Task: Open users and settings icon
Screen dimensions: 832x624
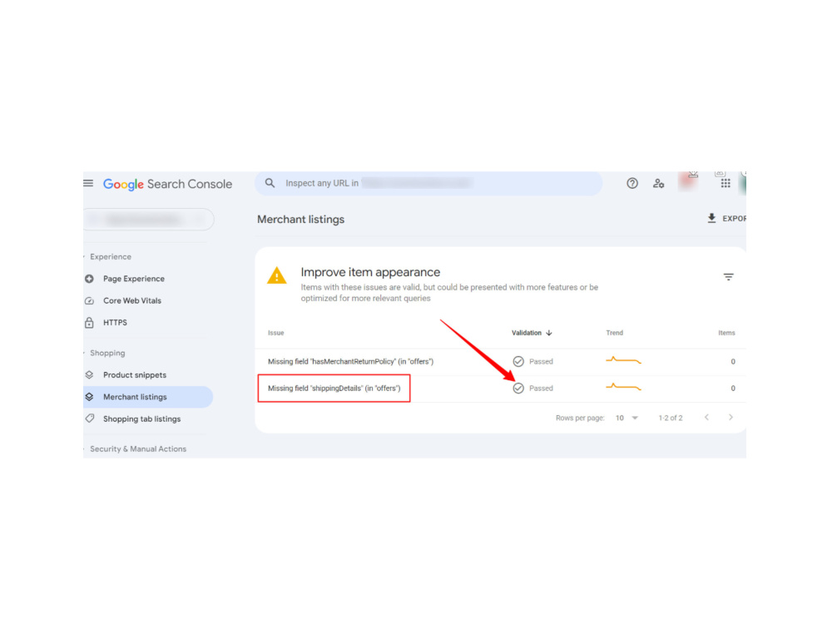Action: tap(658, 184)
